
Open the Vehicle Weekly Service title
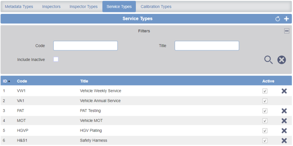(100, 91)
